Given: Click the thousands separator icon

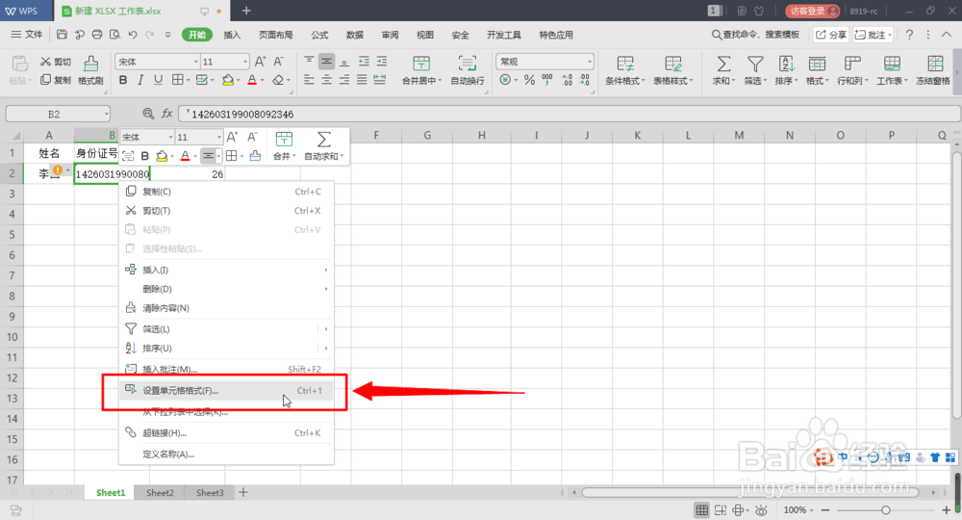Looking at the screenshot, I should [547, 80].
